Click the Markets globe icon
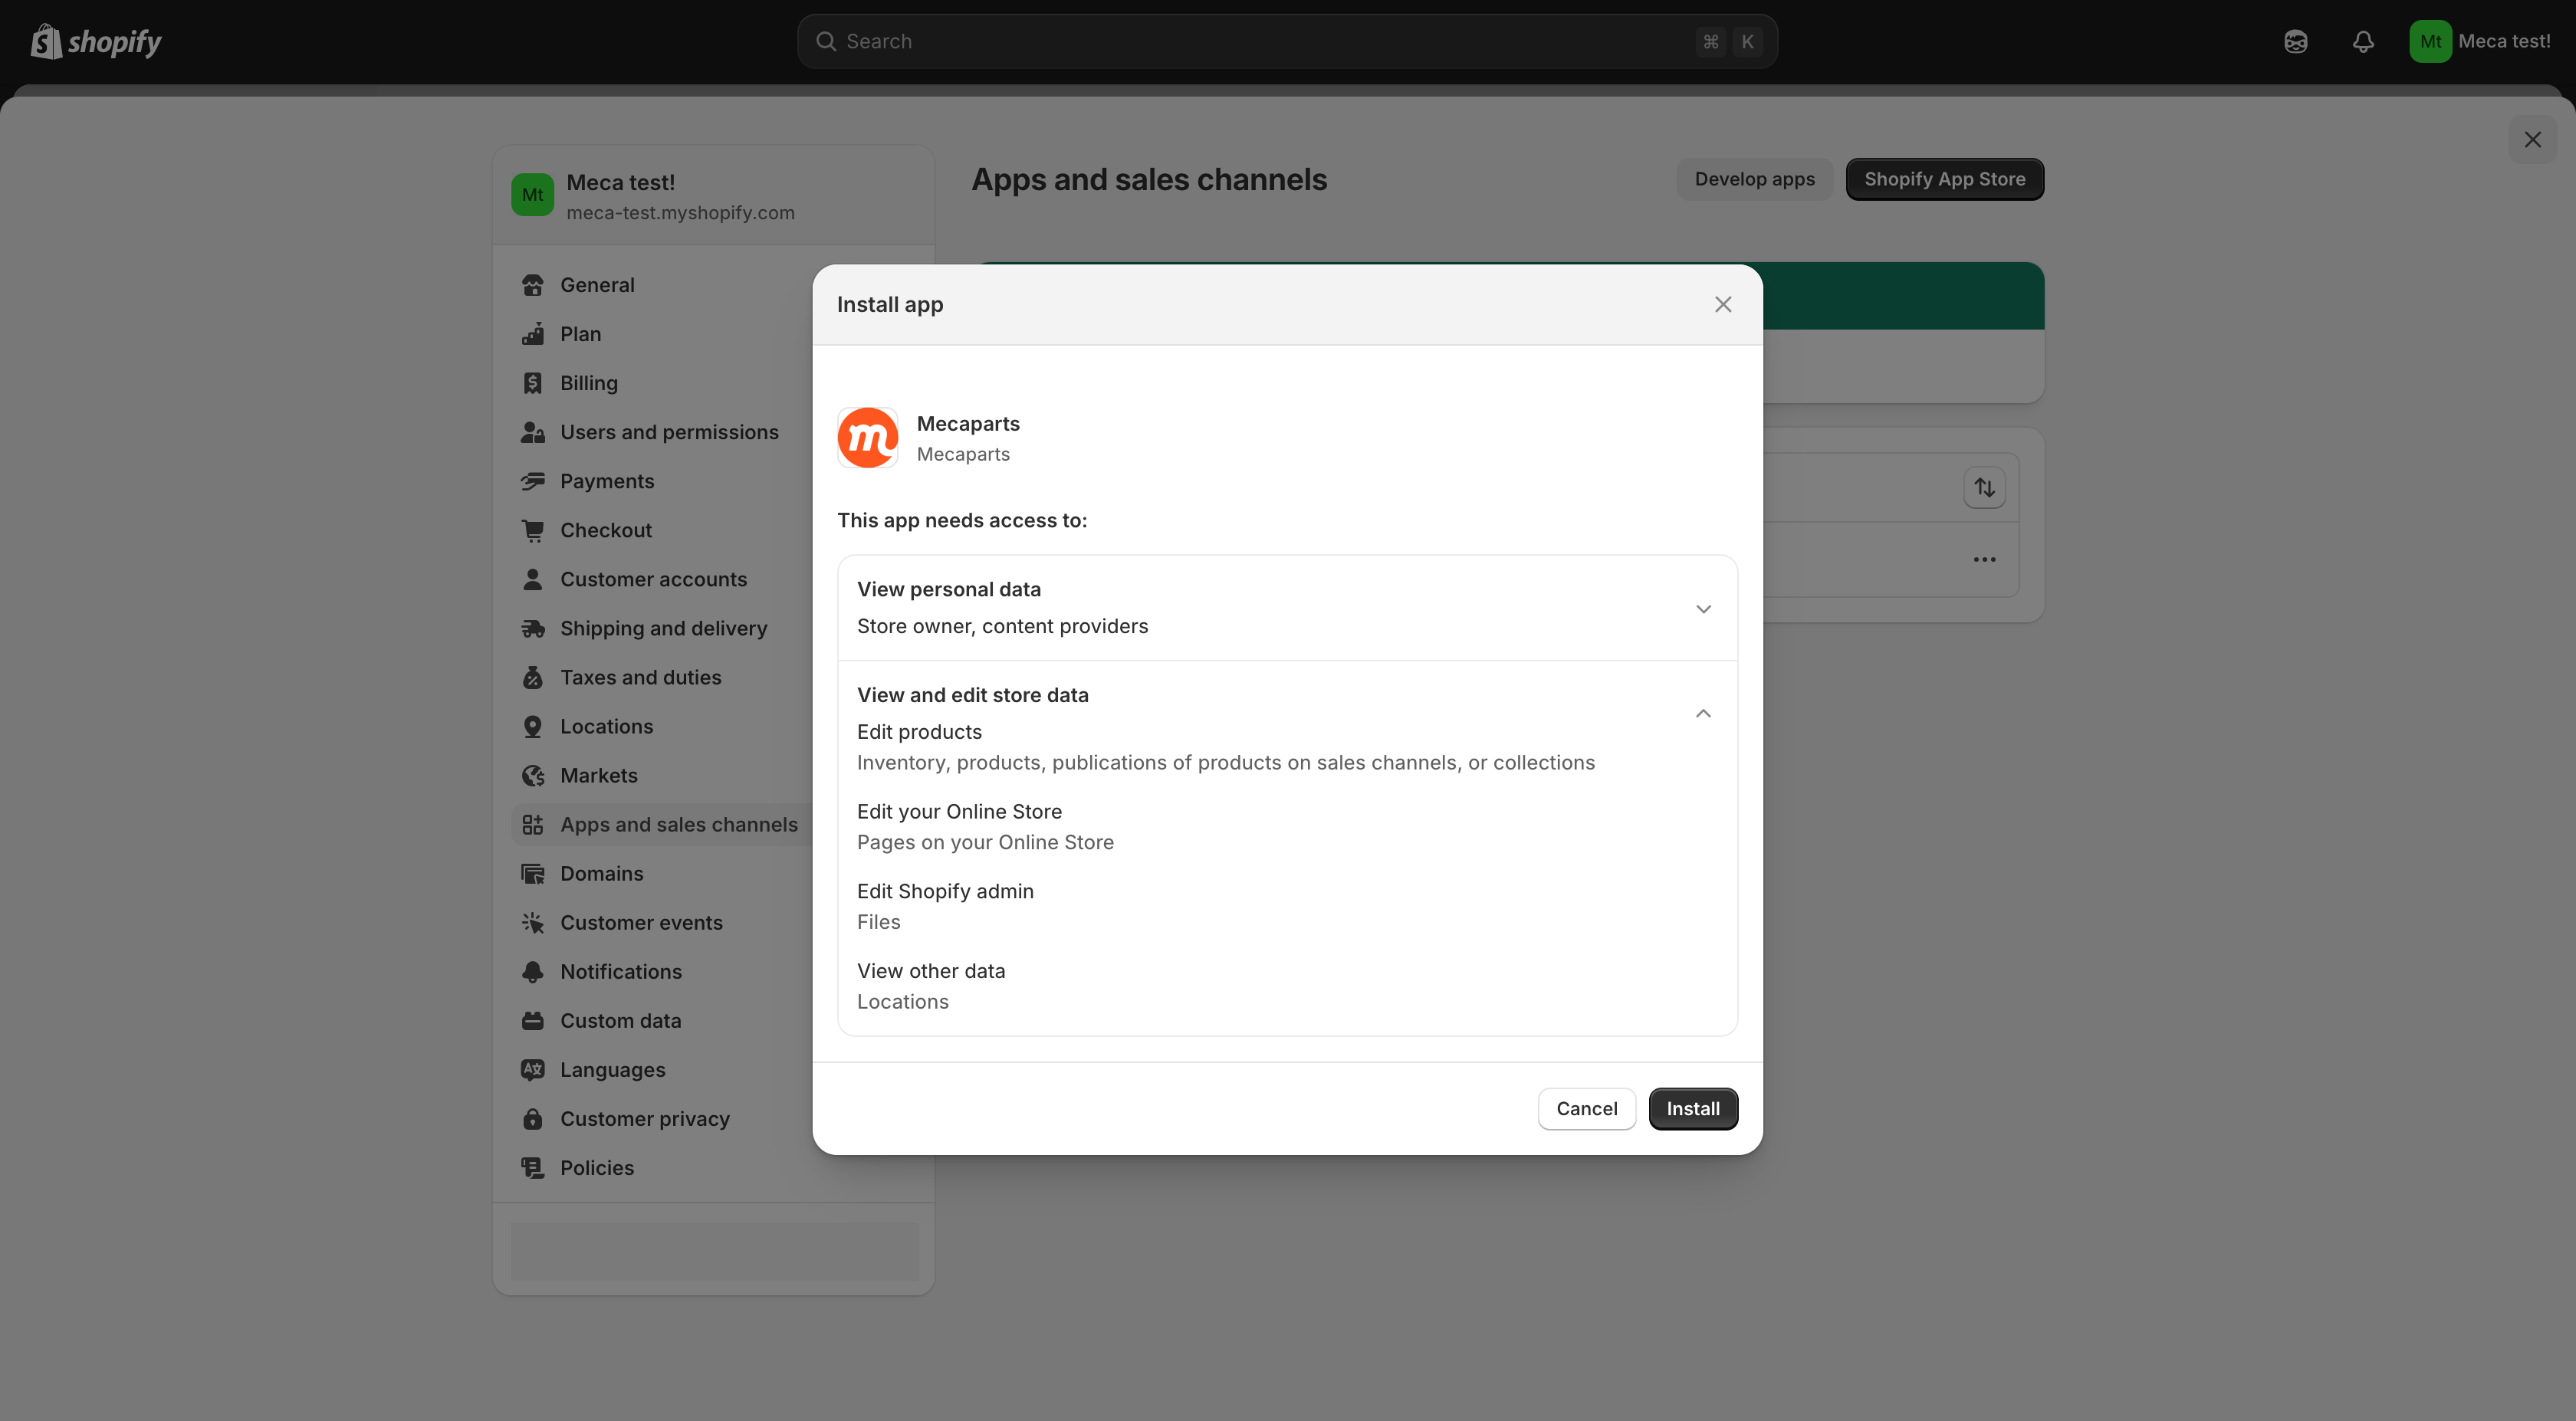 [x=533, y=775]
